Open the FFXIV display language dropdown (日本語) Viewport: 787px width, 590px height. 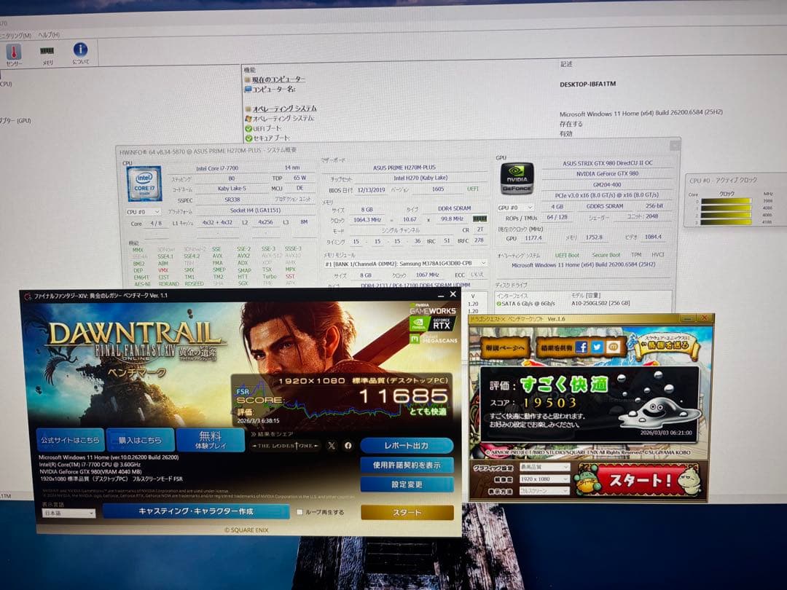tap(68, 514)
